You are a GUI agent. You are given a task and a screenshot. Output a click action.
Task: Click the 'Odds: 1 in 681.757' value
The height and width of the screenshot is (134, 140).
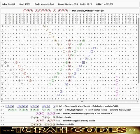tap(105, 4)
